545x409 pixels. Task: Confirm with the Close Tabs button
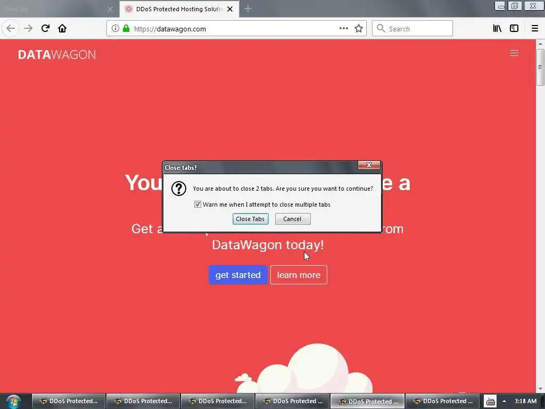(250, 219)
